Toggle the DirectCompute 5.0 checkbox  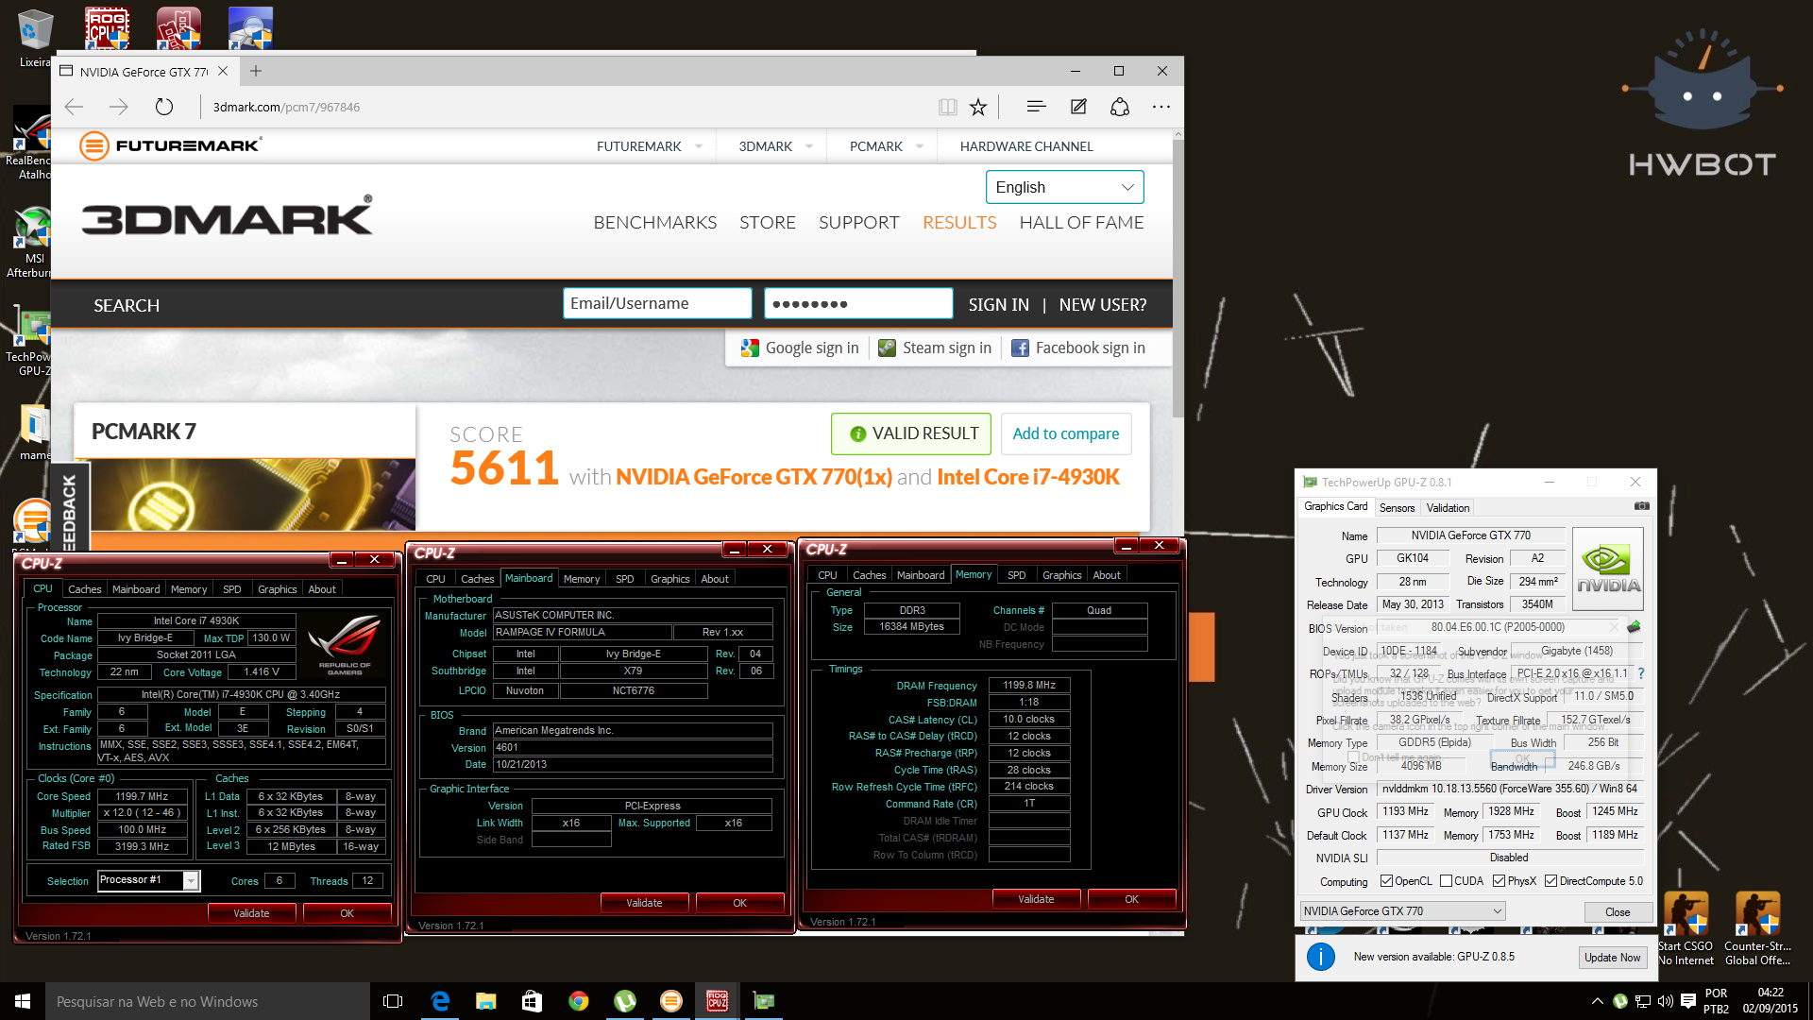(1550, 881)
